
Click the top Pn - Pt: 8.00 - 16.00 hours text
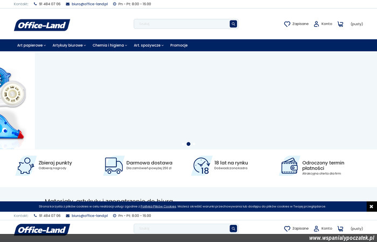[135, 4]
